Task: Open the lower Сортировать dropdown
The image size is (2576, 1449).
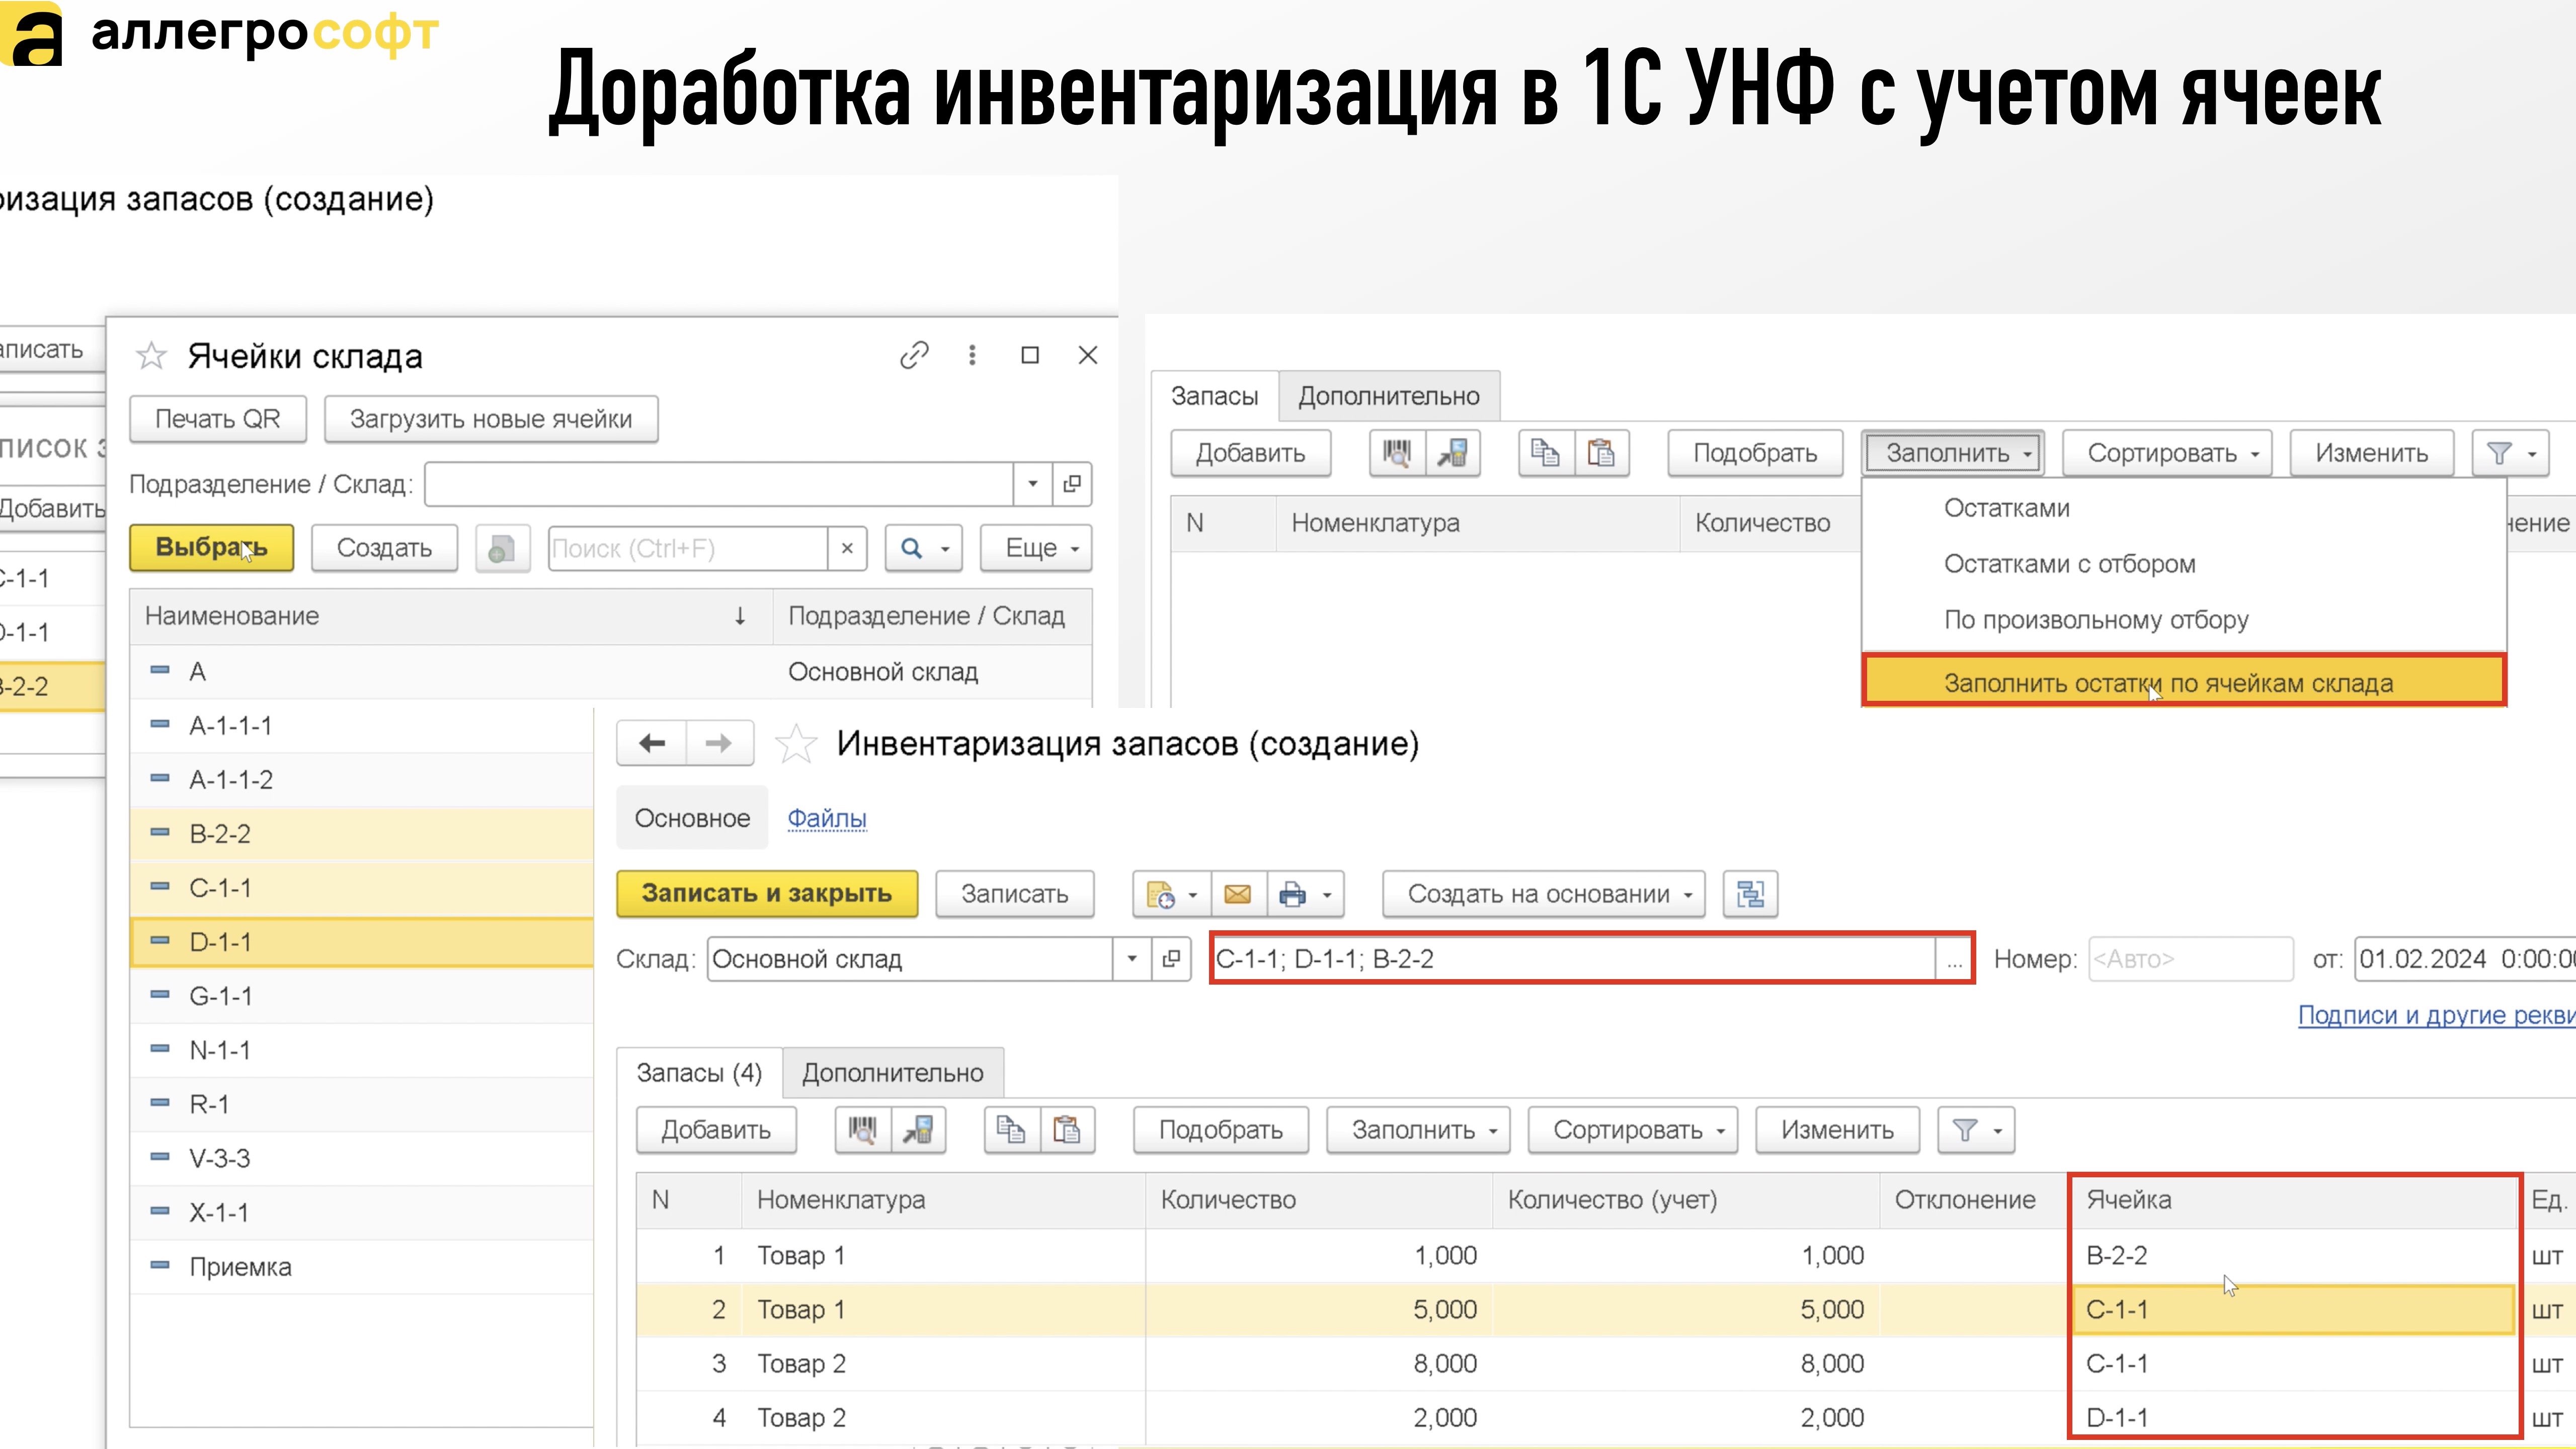Action: tap(1633, 1130)
